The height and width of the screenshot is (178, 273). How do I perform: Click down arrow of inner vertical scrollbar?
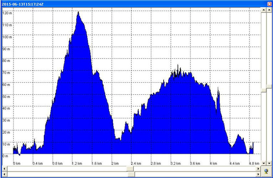click(264, 163)
